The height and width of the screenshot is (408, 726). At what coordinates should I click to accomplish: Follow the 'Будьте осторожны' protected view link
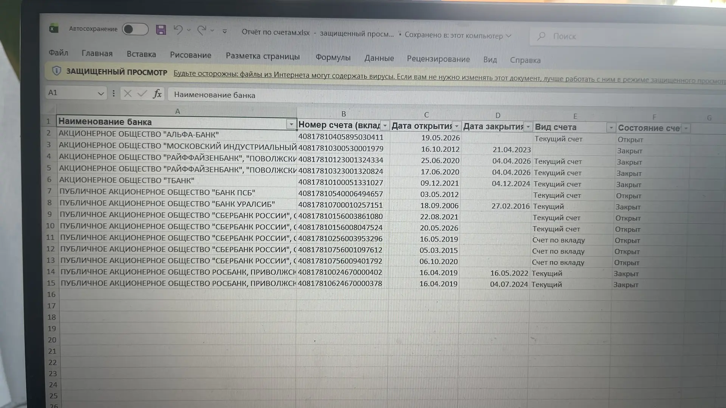coord(449,77)
